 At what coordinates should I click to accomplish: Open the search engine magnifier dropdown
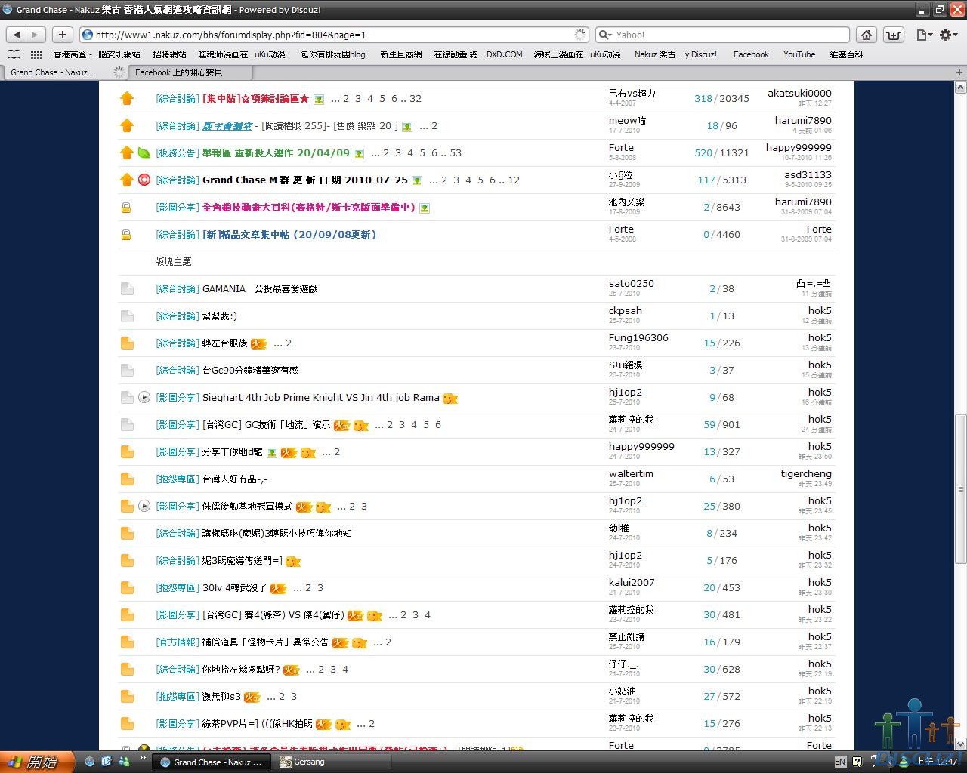pyautogui.click(x=605, y=35)
